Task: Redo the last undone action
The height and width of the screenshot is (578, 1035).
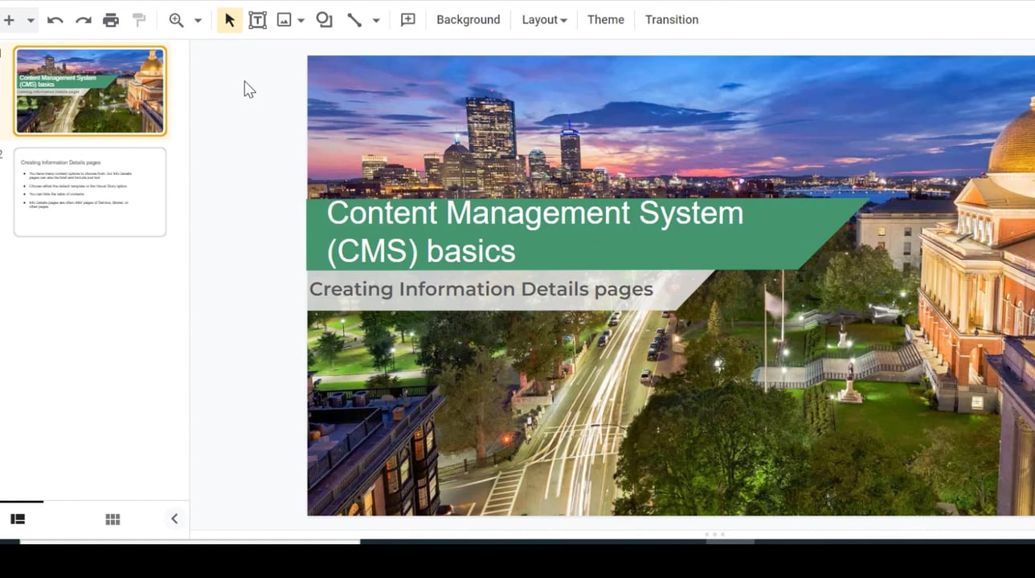Action: pos(83,20)
